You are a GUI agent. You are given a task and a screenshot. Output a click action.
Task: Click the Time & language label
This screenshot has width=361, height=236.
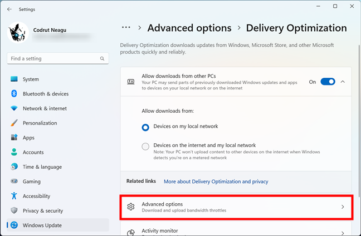tap(42, 167)
